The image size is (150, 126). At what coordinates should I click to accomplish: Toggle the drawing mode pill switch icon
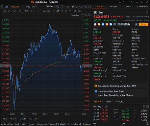[75, 11]
